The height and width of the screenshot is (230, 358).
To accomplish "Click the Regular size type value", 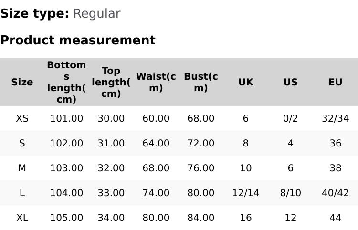I will pyautogui.click(x=96, y=13).
